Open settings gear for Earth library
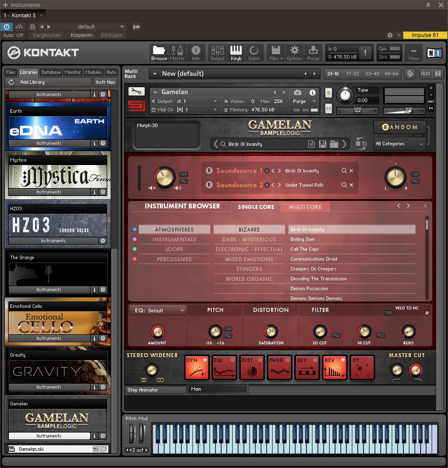 (103, 143)
